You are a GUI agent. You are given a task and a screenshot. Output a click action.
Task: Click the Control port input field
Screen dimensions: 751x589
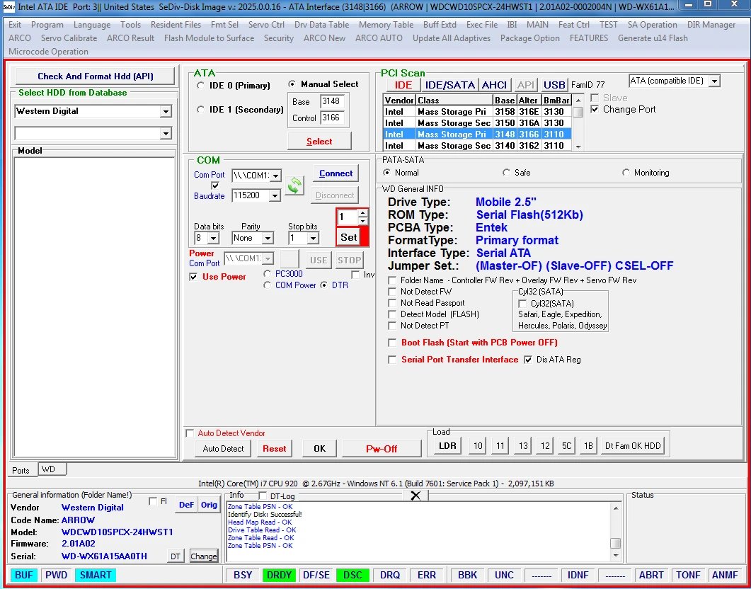[332, 118]
